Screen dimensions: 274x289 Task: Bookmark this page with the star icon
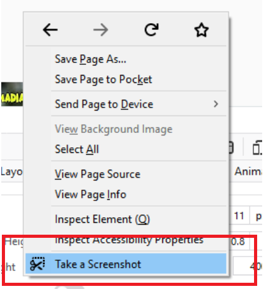click(202, 30)
